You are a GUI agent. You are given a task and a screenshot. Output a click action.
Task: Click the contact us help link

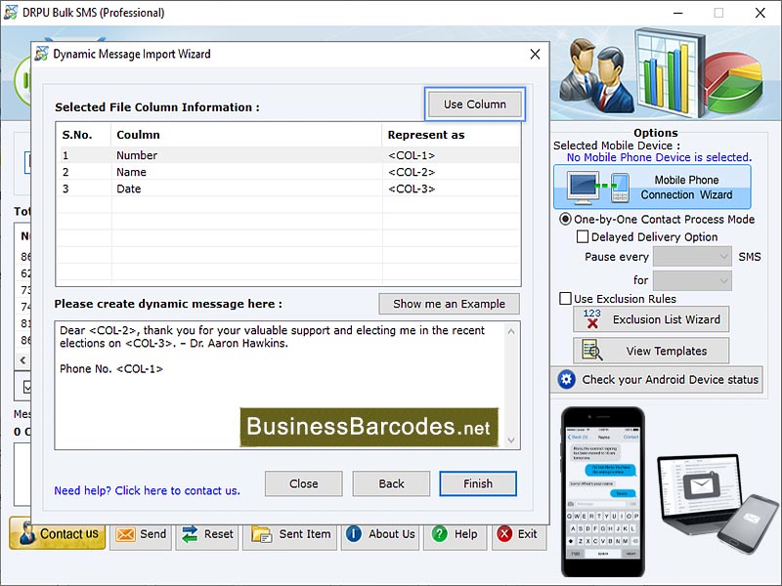(147, 490)
